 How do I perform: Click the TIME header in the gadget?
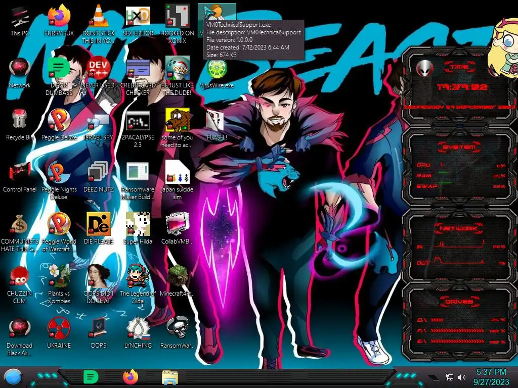(459, 67)
